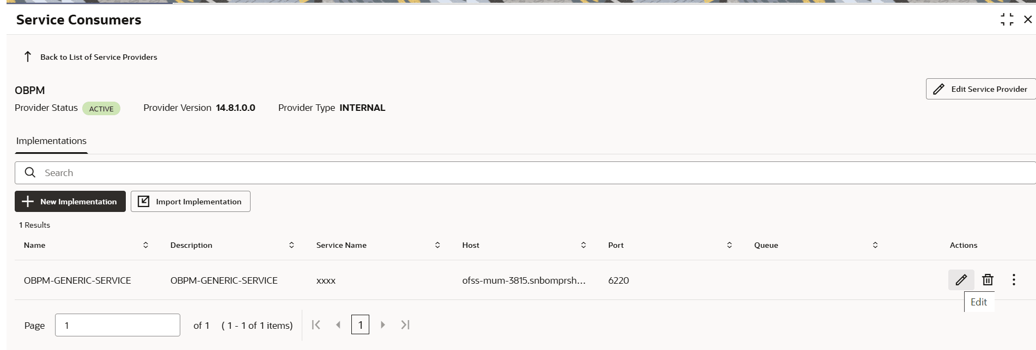
Task: Click the previous page arrow
Action: 338,325
